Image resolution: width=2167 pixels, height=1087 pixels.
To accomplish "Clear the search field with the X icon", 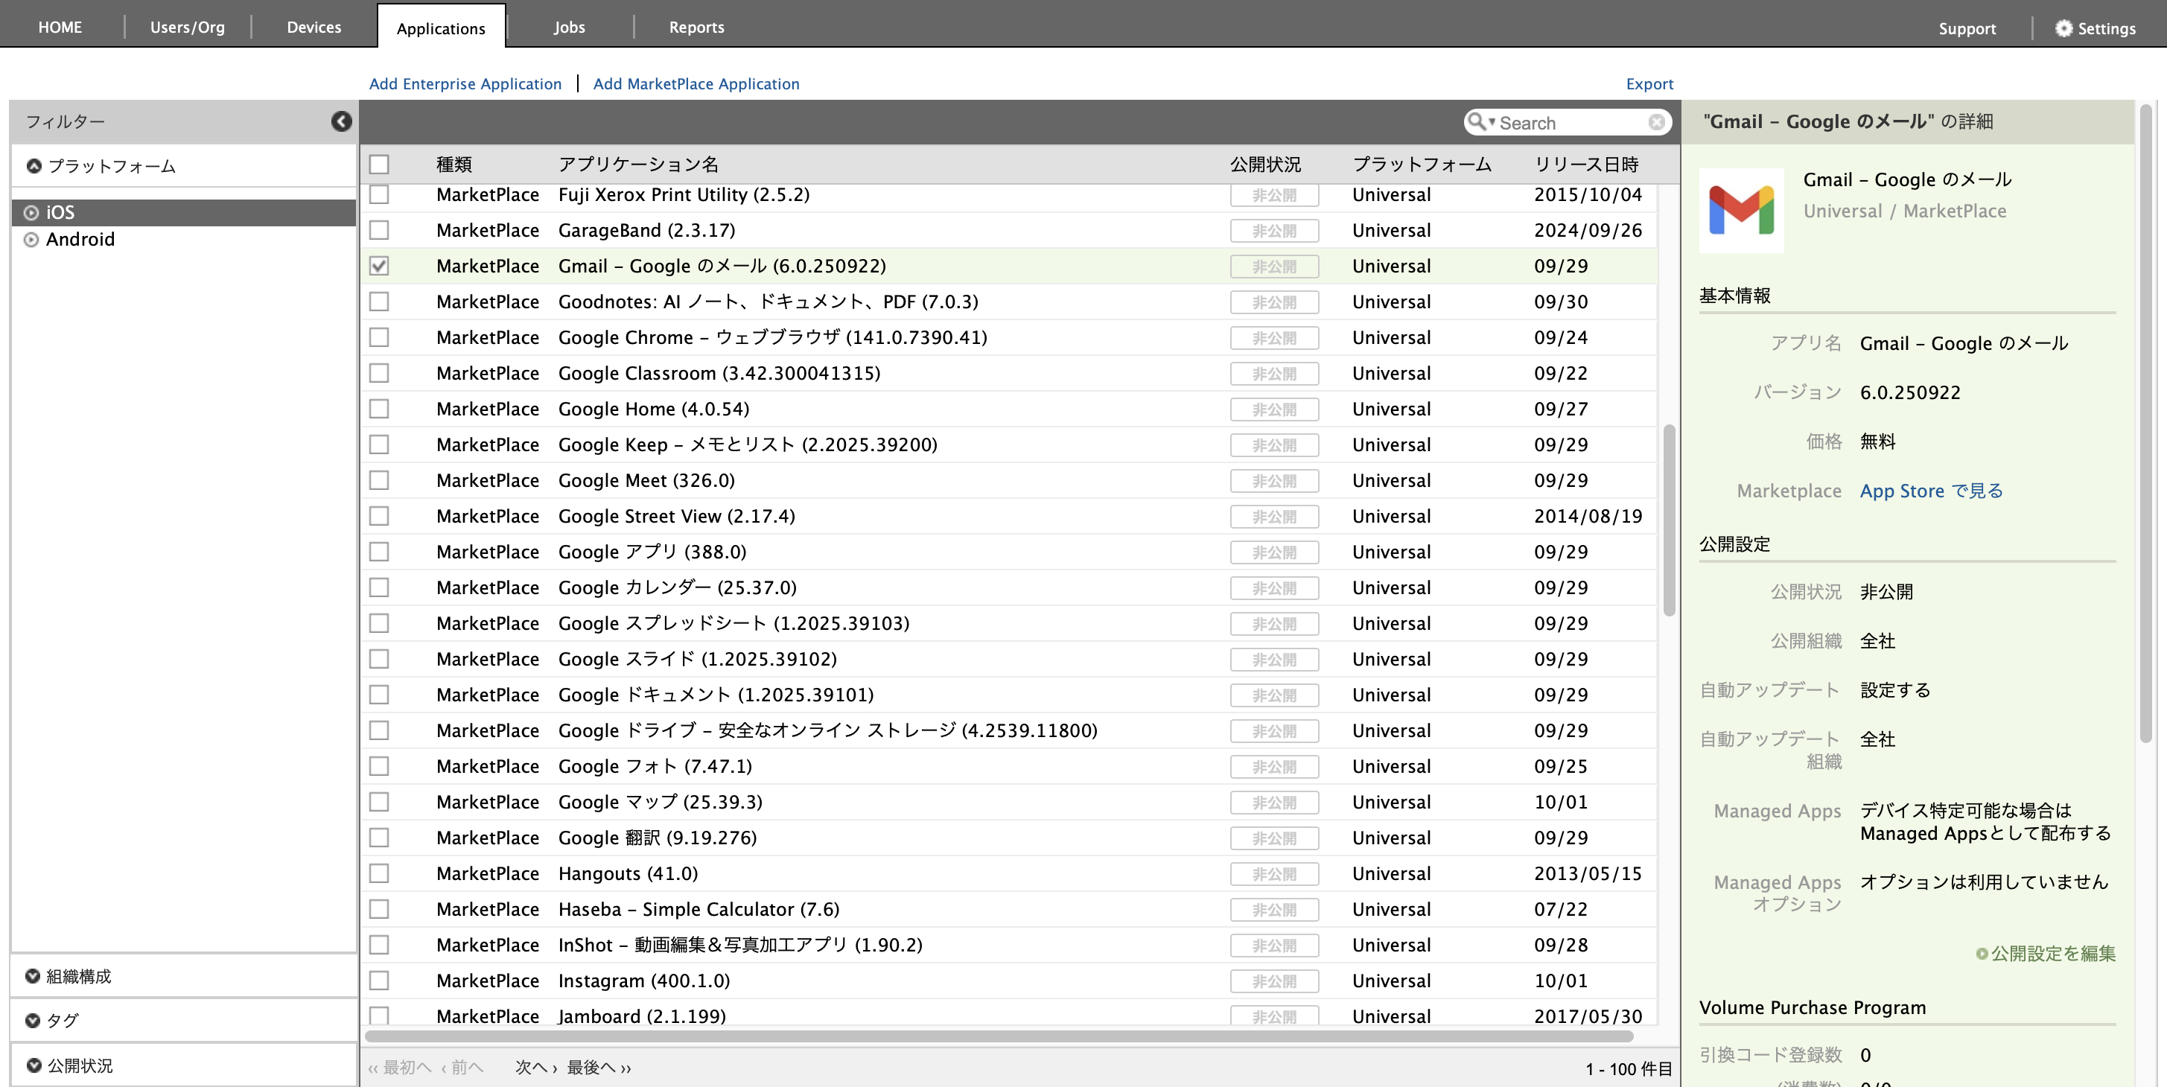I will (x=1655, y=123).
